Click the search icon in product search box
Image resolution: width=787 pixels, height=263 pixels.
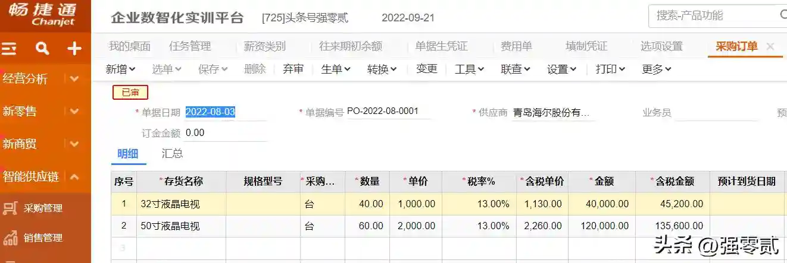782,16
